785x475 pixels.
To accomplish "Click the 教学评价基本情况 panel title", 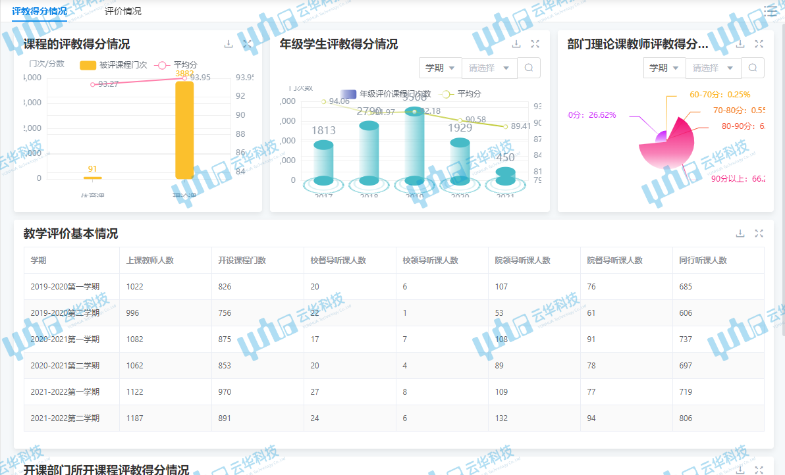I will coord(70,234).
